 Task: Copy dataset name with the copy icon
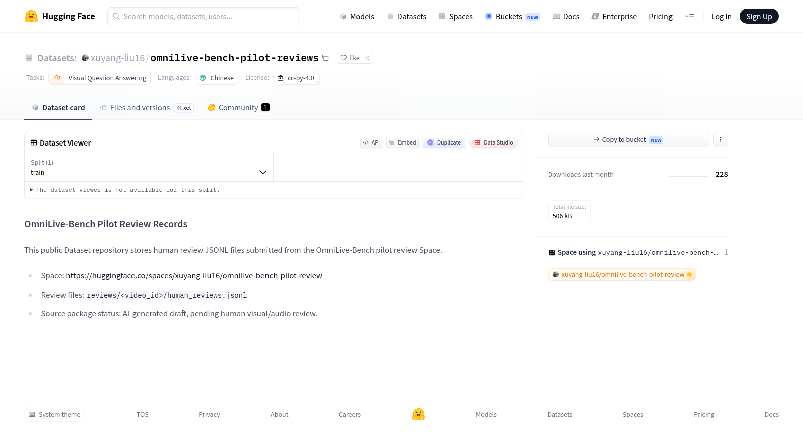click(325, 58)
